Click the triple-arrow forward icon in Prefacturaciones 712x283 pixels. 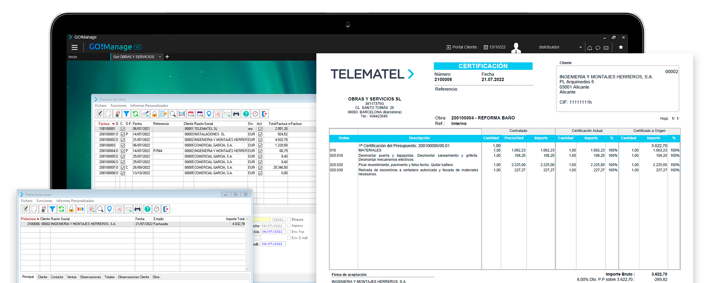click(80, 209)
